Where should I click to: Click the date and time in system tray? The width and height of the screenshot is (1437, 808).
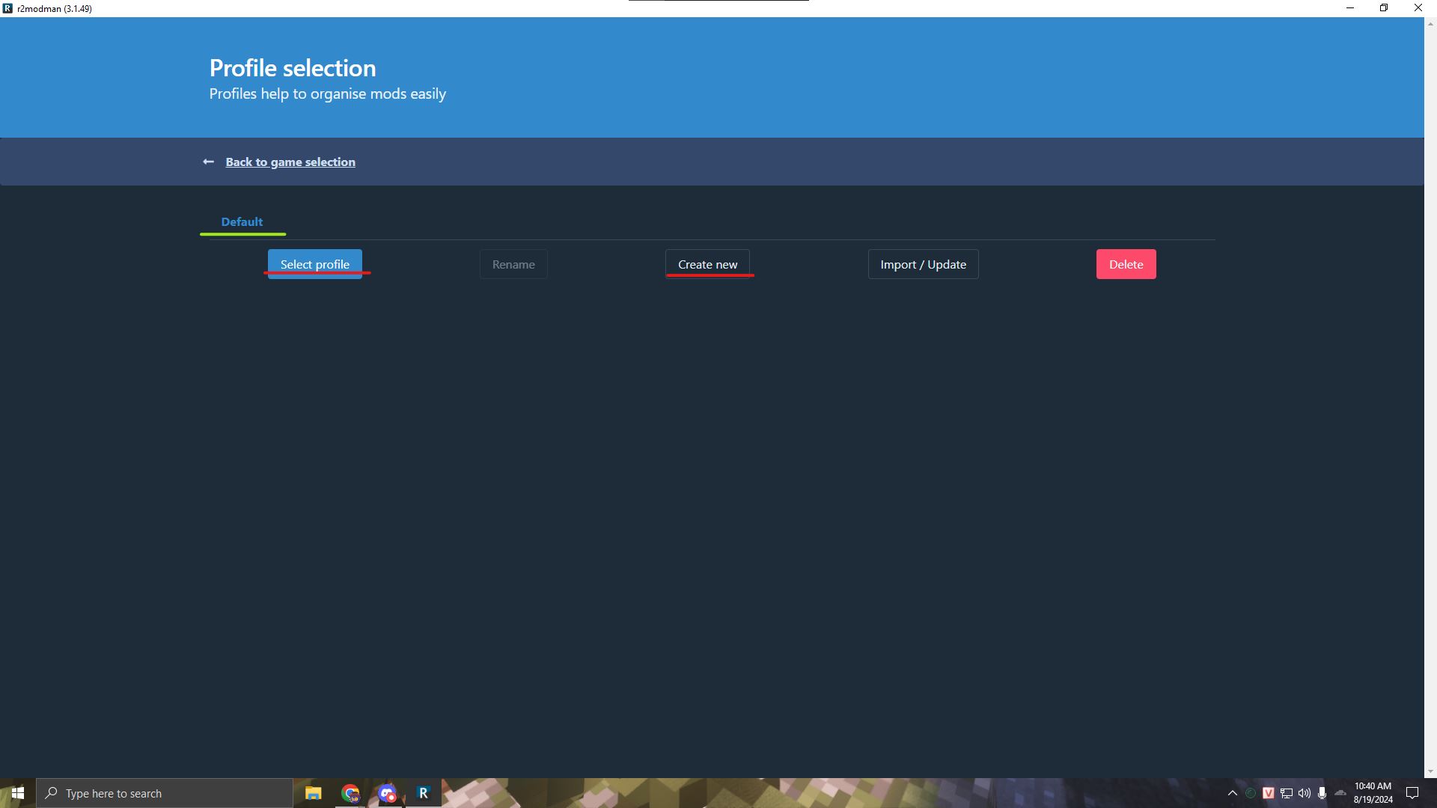click(x=1374, y=792)
